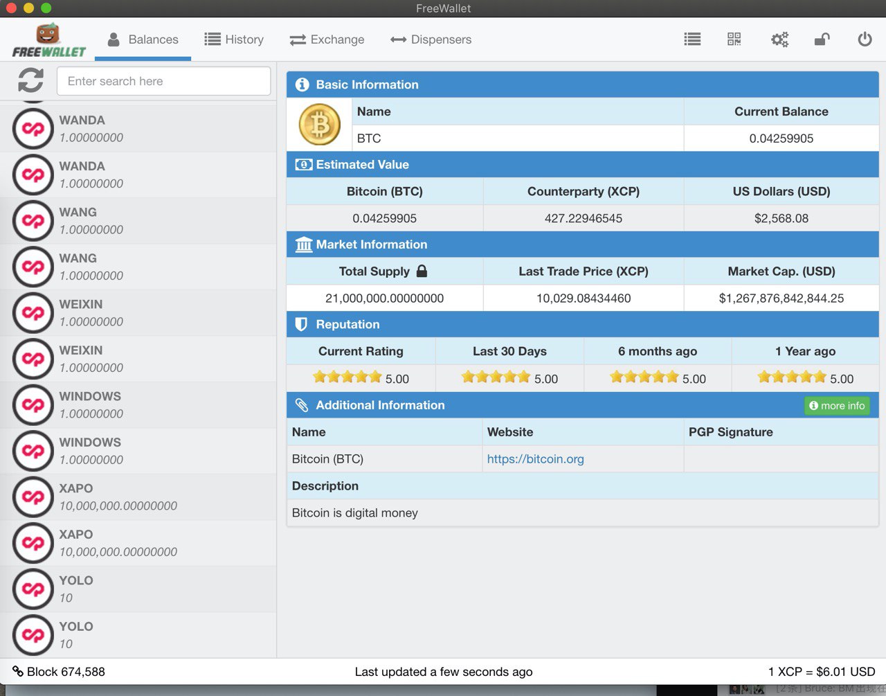Image resolution: width=886 pixels, height=696 pixels.
Task: Click the Last 30 Days rating stars
Action: 496,377
